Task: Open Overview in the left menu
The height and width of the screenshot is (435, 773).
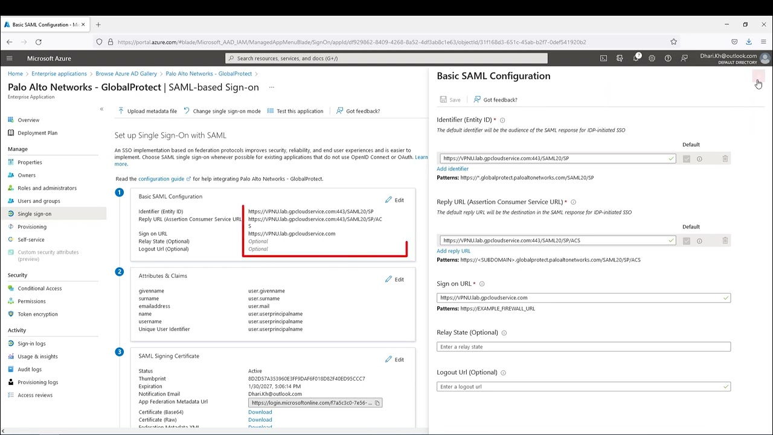Action: pos(28,120)
